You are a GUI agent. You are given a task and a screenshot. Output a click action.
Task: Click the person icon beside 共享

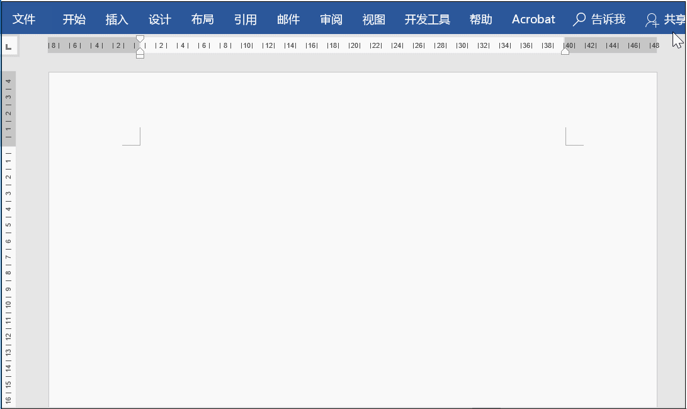(652, 20)
